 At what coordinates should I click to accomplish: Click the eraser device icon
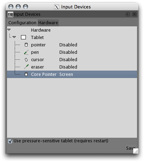click(26, 67)
